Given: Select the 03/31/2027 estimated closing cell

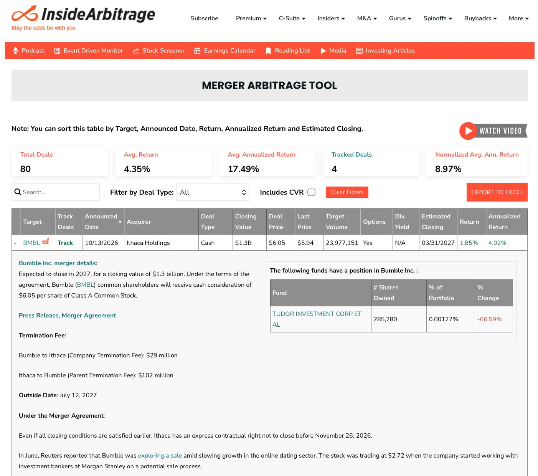Looking at the screenshot, I should [x=438, y=243].
